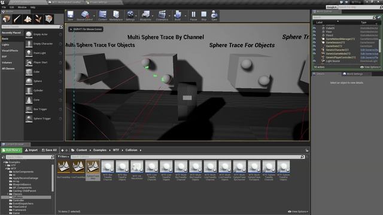
Task: Select the Landscape mode icon
Action: coord(28,19)
